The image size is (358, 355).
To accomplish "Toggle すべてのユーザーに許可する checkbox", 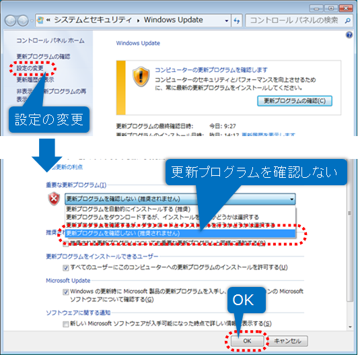I will coord(66,267).
